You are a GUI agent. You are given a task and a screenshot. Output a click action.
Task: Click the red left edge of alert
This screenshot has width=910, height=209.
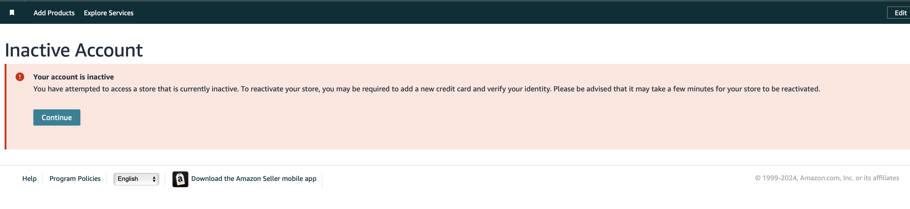coord(5,107)
